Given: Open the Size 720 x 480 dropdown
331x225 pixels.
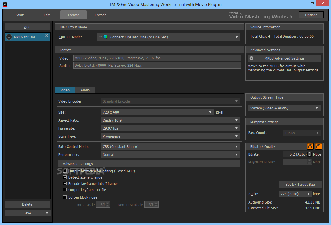Looking at the screenshot, I should click(x=157, y=112).
